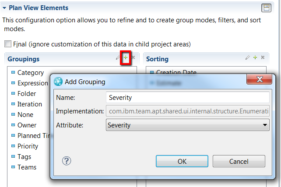This screenshot has height=187, width=281.
Task: Collapse the Plan View Elements section
Action: (x=4, y=8)
